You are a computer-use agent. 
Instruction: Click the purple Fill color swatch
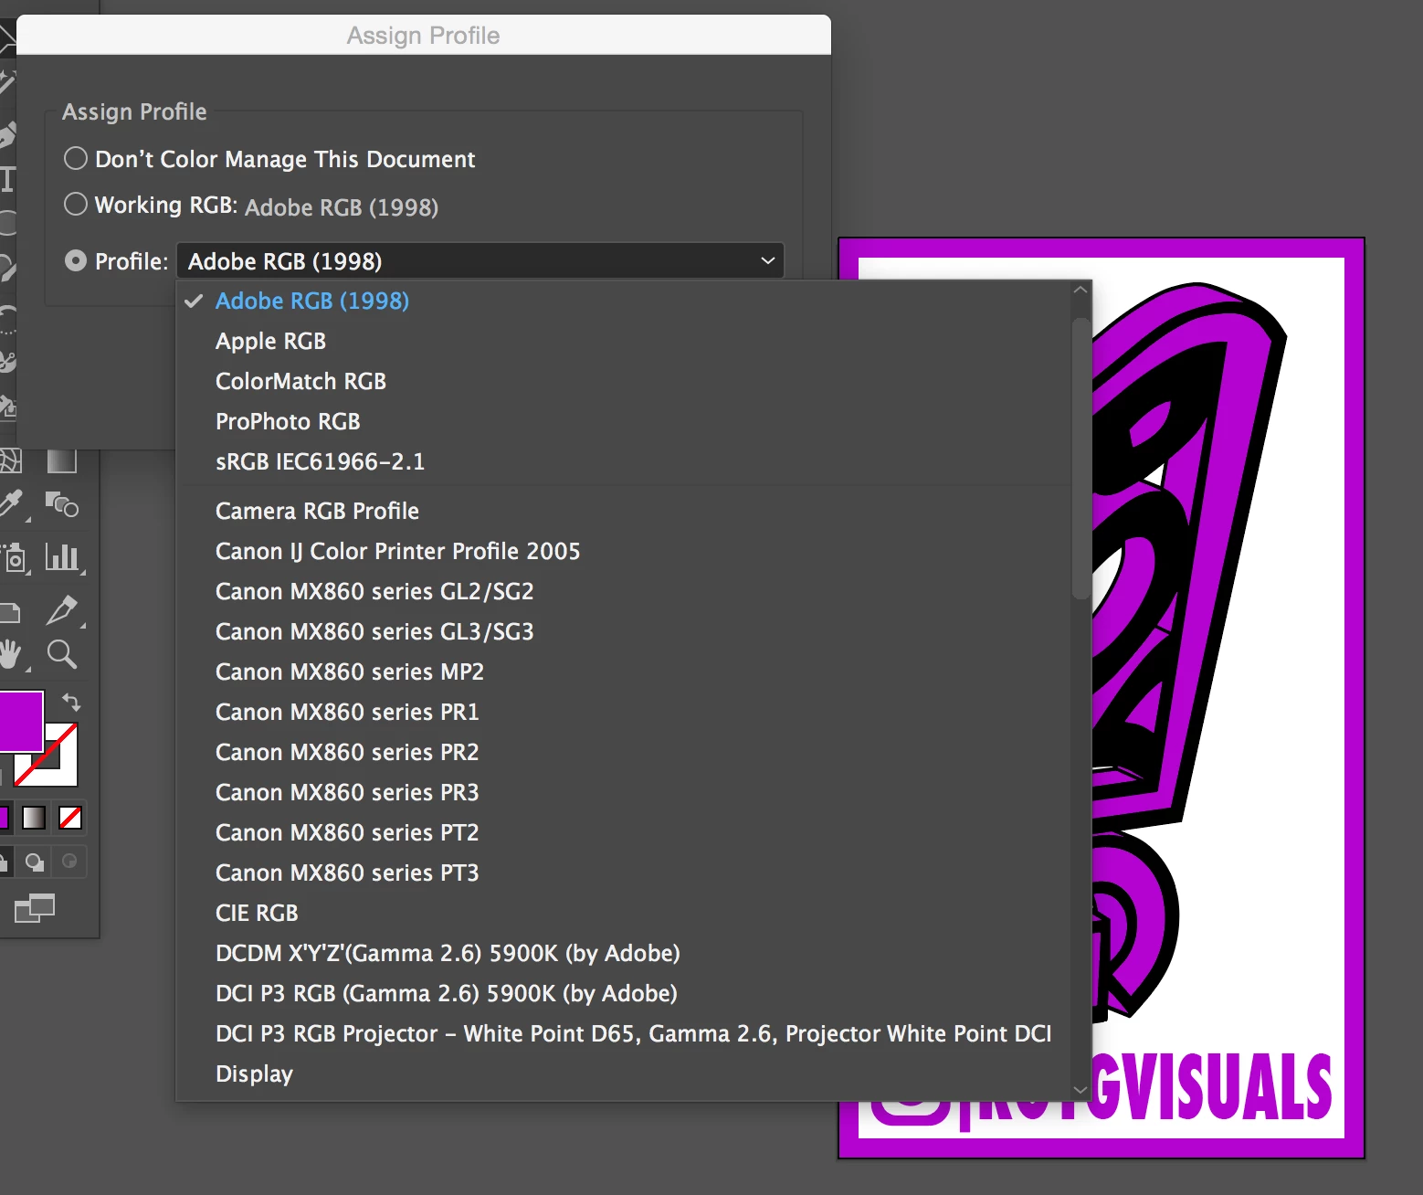(x=20, y=721)
